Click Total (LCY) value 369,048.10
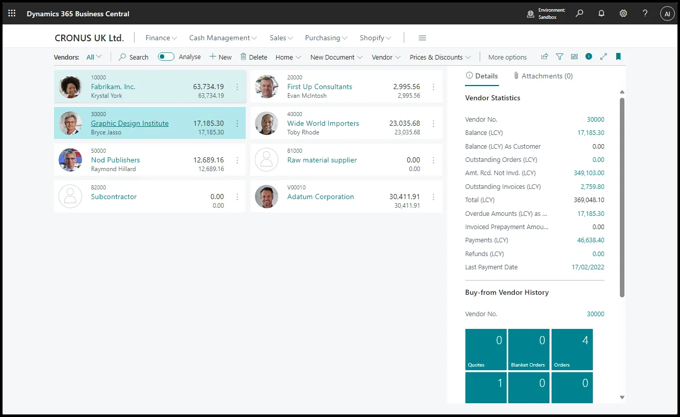The image size is (680, 417). [589, 200]
